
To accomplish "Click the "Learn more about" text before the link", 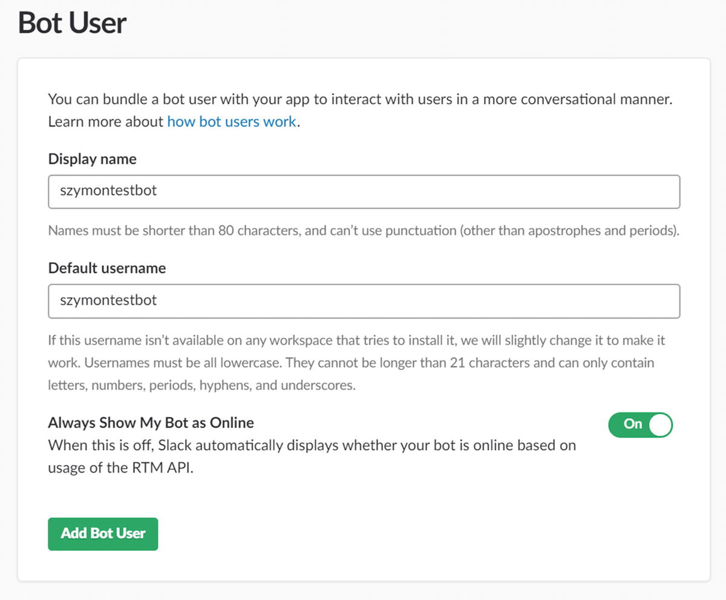I will [106, 122].
